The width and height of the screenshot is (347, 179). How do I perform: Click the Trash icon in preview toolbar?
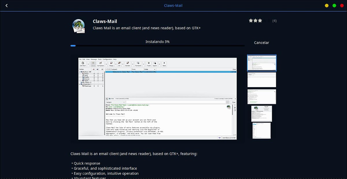click(x=148, y=64)
